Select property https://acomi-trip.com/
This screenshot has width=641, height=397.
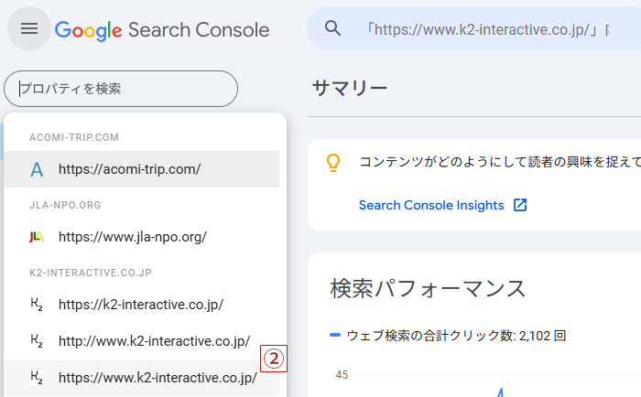141,169
